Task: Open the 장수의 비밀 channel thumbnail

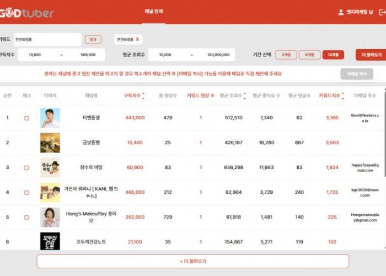Action: pyautogui.click(x=50, y=168)
